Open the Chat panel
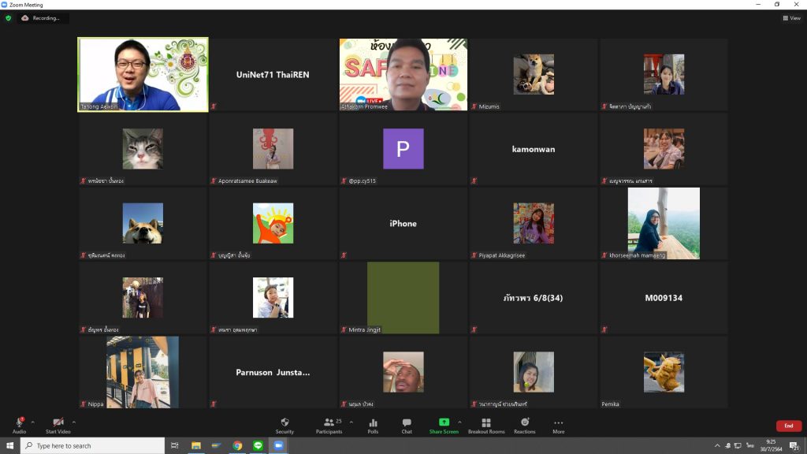This screenshot has width=807, height=454. tap(407, 423)
